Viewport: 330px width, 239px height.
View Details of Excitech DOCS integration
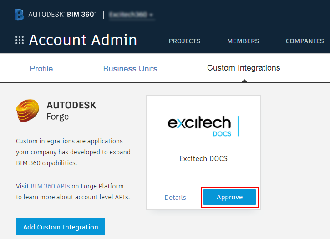point(175,198)
